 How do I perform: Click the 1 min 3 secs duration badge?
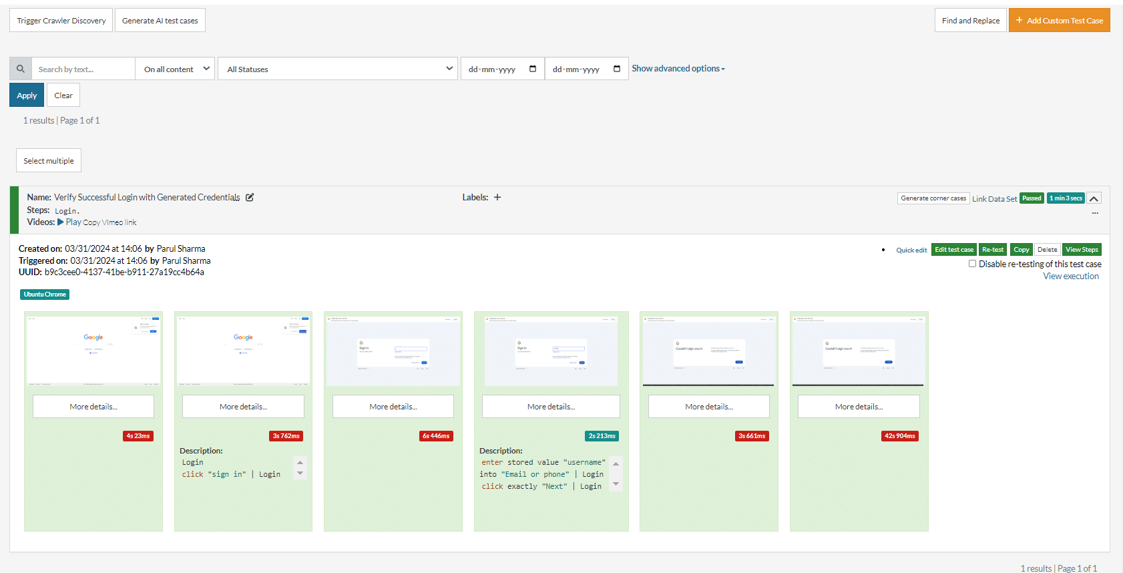coord(1066,198)
